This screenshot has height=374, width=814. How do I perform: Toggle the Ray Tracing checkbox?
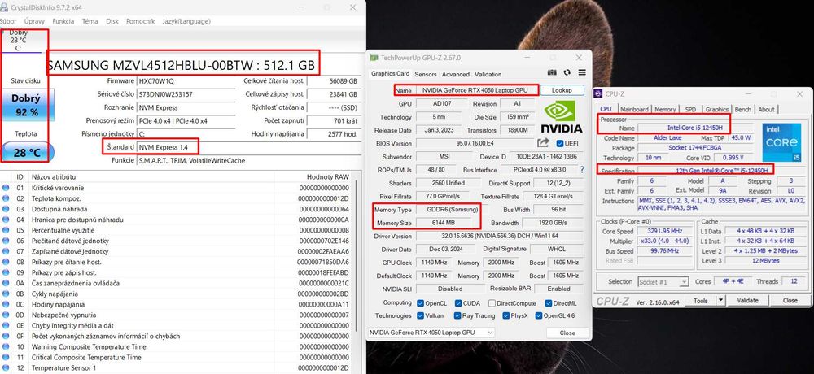tap(457, 315)
